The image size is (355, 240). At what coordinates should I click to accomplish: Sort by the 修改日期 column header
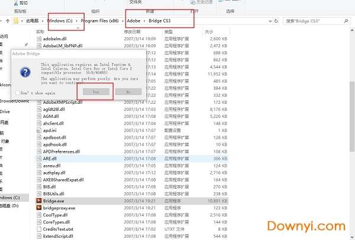(x=132, y=32)
